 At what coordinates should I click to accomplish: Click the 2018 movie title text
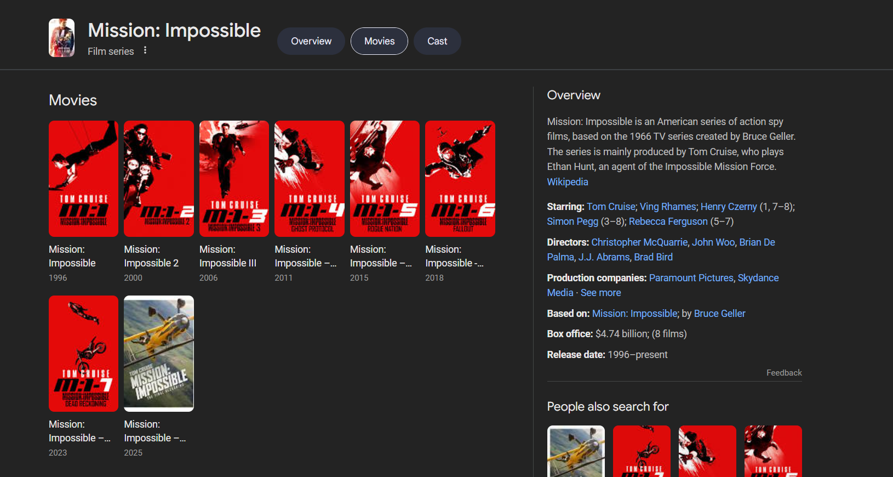tap(454, 256)
